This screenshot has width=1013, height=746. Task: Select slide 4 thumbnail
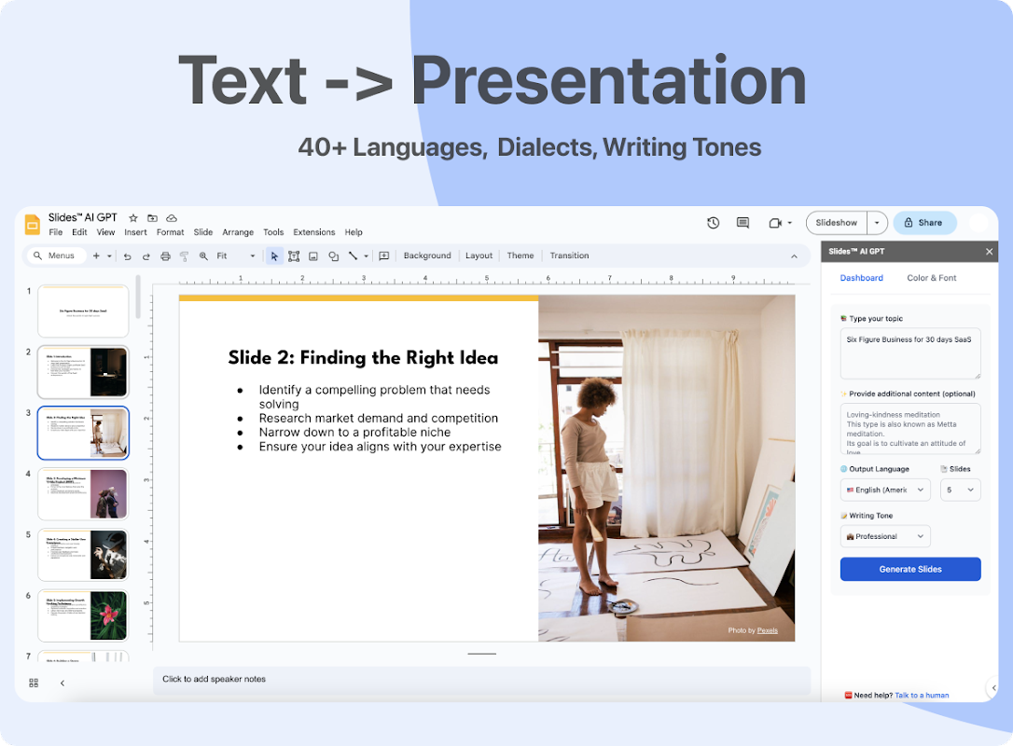click(x=83, y=494)
